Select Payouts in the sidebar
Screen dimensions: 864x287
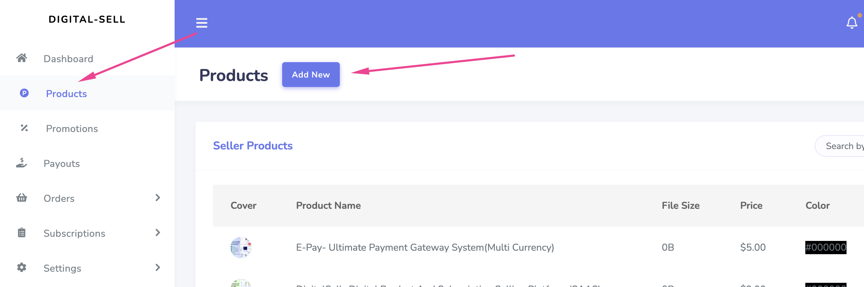click(x=62, y=163)
